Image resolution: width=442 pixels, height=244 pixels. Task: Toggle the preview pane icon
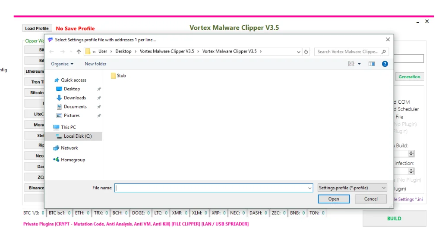pyautogui.click(x=371, y=64)
